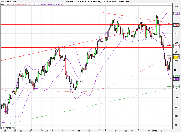Click the 1,31 price axis label
Image resolution: width=181 pixels, height=132 pixels.
point(175,52)
